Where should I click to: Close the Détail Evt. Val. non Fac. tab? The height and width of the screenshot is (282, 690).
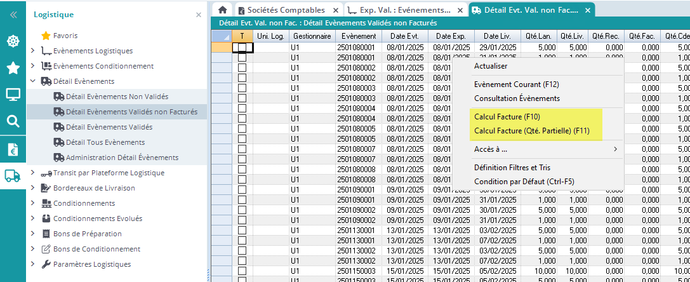pos(588,10)
